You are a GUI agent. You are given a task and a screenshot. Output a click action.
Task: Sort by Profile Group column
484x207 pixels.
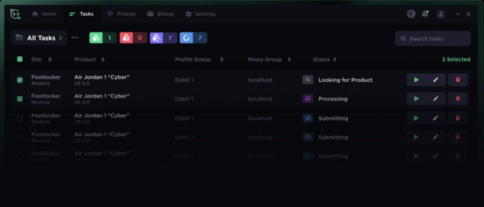tap(199, 60)
